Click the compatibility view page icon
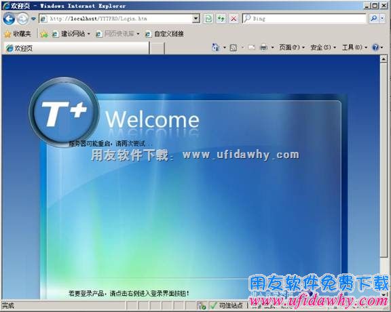 point(208,19)
